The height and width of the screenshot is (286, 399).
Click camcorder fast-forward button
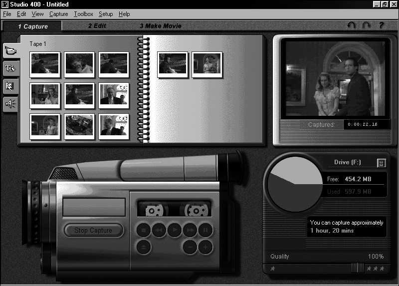click(190, 230)
